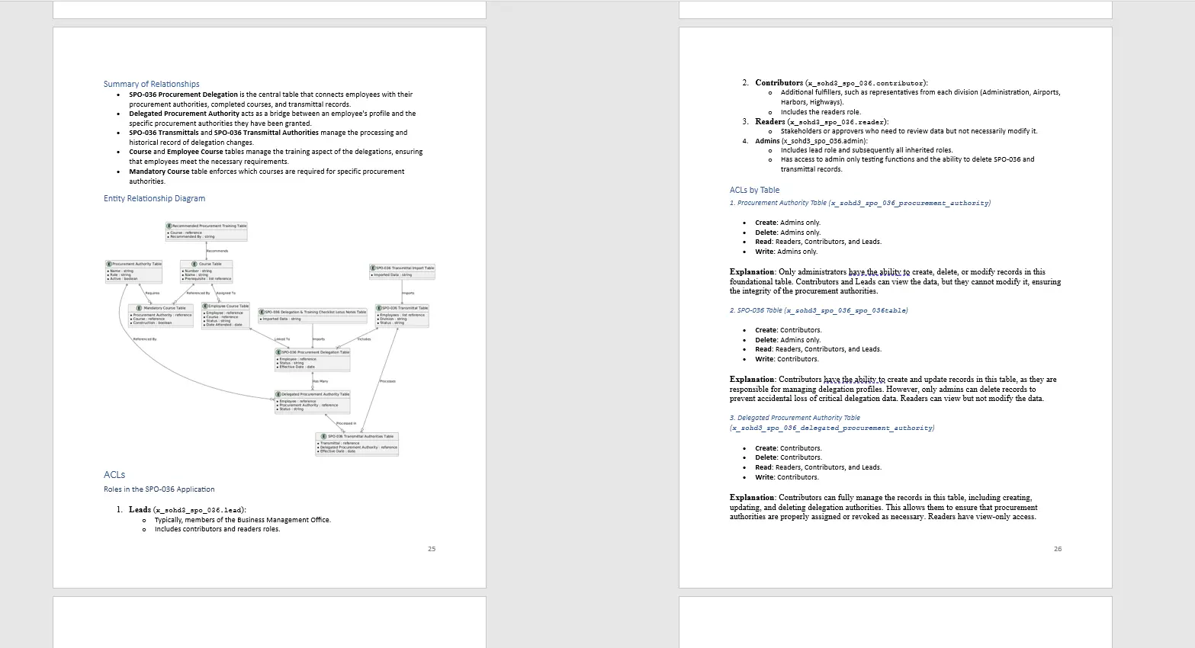Image resolution: width=1195 pixels, height=648 pixels.
Task: Click "Prerequisite : list reference" attribute in diagram
Action: click(x=208, y=279)
